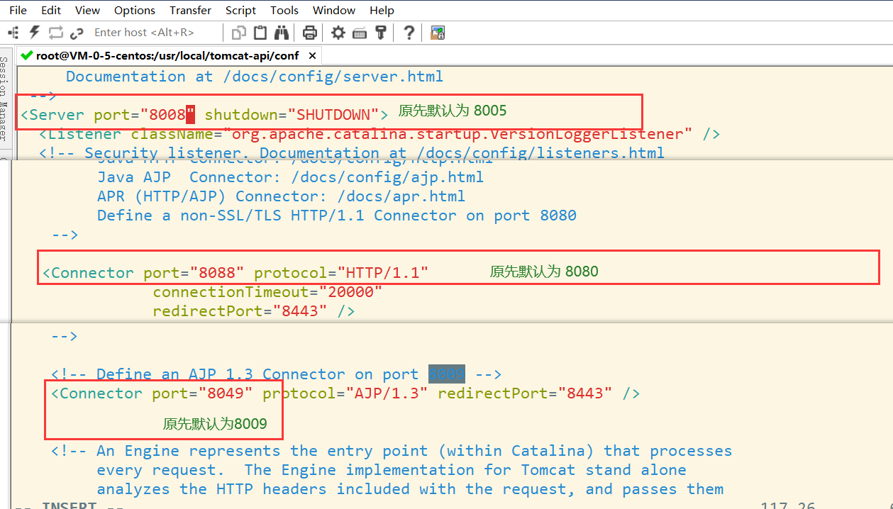Click the SecureFX lock icon

tap(438, 32)
